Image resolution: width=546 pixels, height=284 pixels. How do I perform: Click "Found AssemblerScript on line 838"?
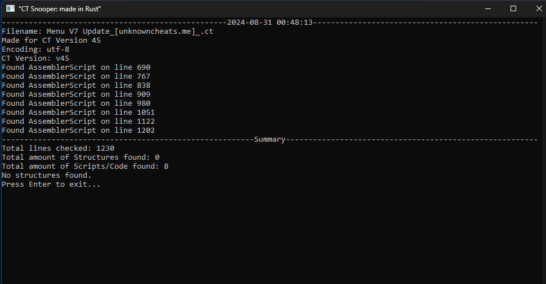(x=76, y=85)
